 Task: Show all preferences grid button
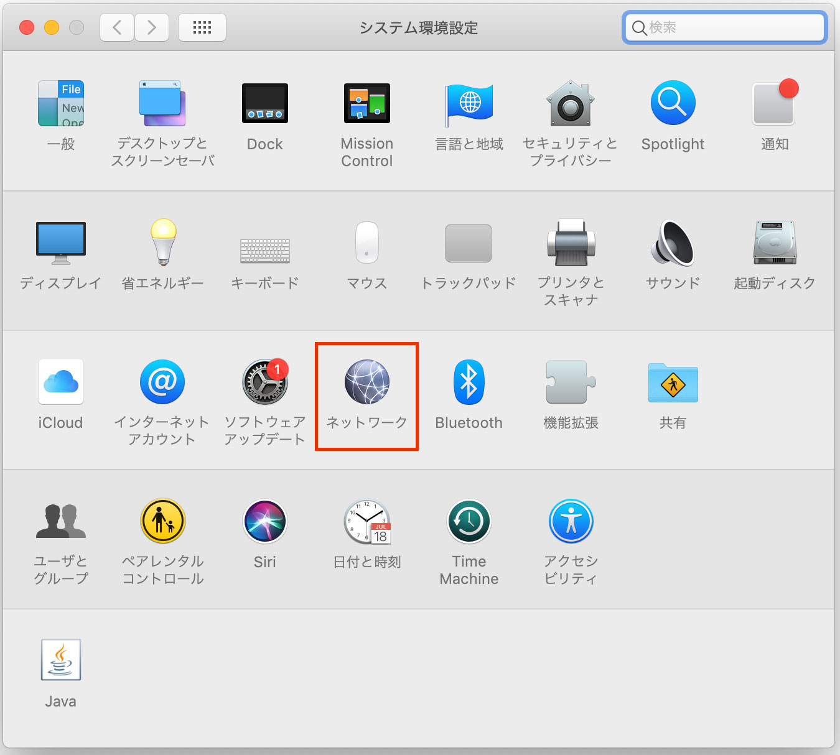click(x=202, y=27)
